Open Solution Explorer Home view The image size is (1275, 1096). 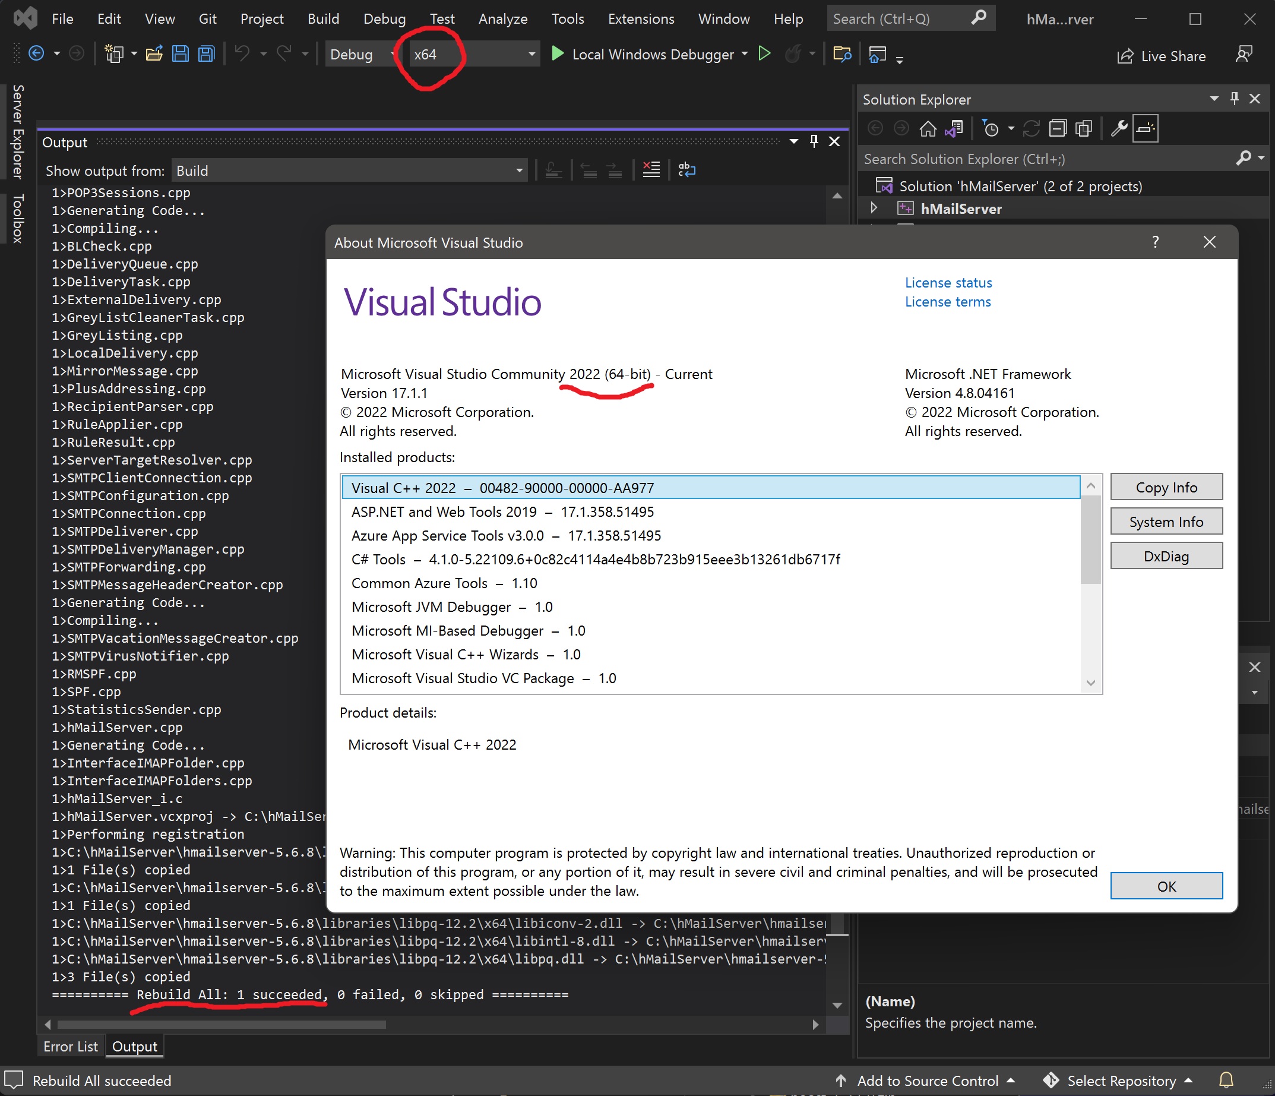(x=929, y=129)
